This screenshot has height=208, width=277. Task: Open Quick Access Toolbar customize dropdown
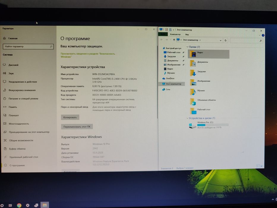(x=173, y=30)
